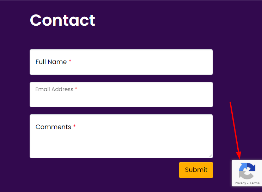Image resolution: width=262 pixels, height=192 pixels.
Task: Click the red arrowhead above reCAPTCHA badge
Action: pyautogui.click(x=239, y=155)
